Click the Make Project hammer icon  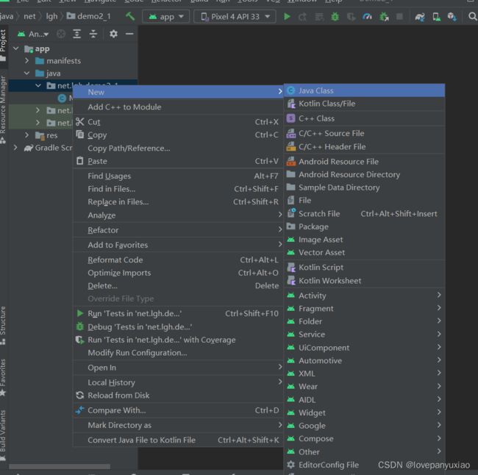pyautogui.click(x=130, y=16)
